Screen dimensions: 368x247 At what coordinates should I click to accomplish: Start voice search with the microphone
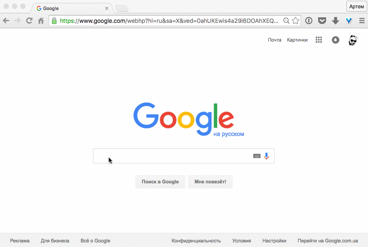click(266, 156)
